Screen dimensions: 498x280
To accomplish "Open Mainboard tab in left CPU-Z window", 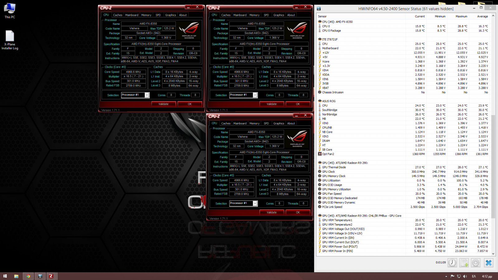I will pos(132,15).
